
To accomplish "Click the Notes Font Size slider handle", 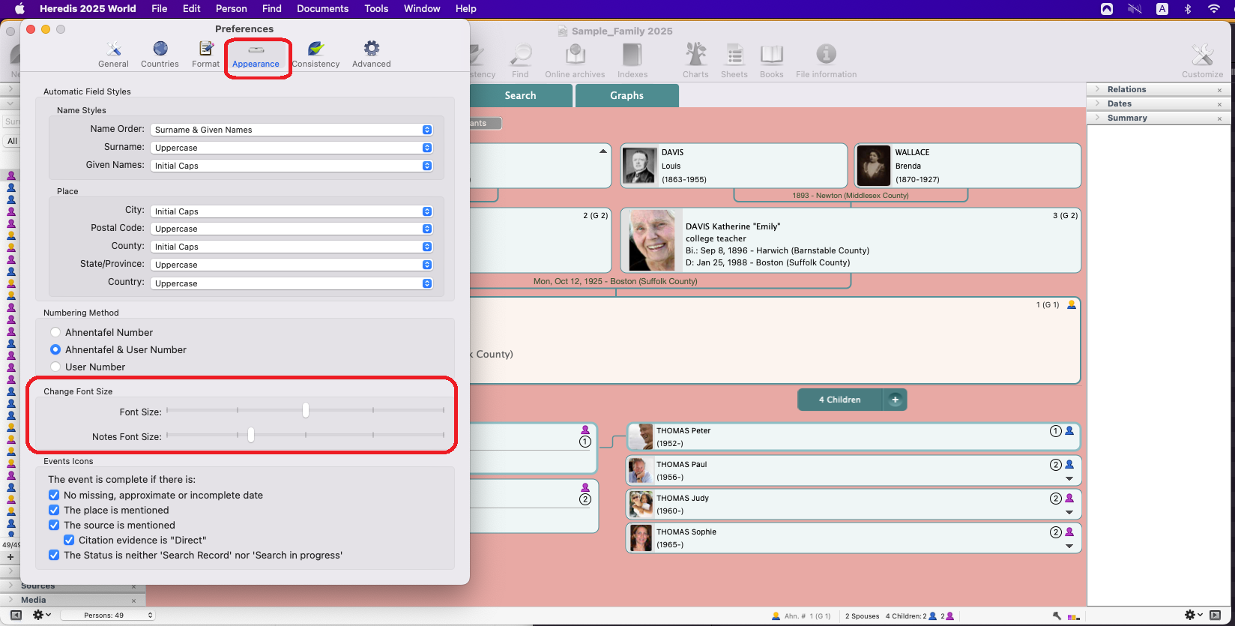I will tap(251, 435).
